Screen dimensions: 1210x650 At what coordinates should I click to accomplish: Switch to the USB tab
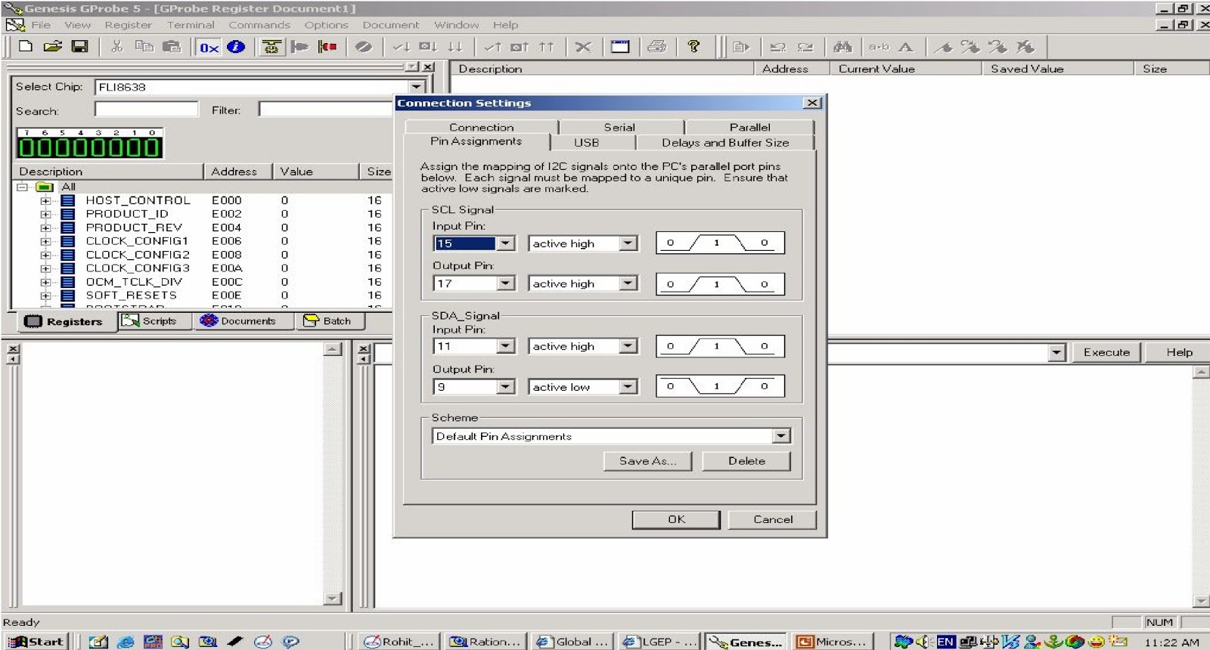pos(586,142)
